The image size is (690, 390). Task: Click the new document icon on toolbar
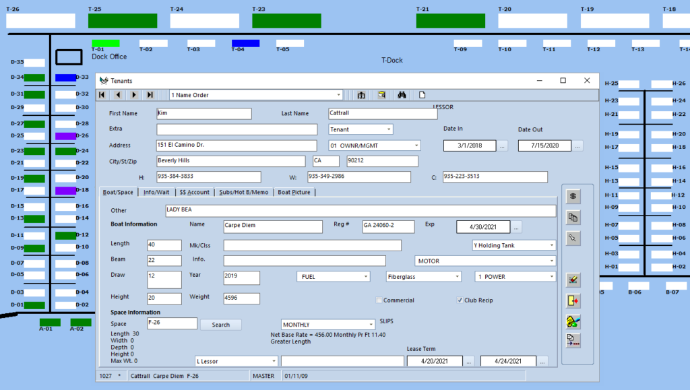pyautogui.click(x=422, y=95)
